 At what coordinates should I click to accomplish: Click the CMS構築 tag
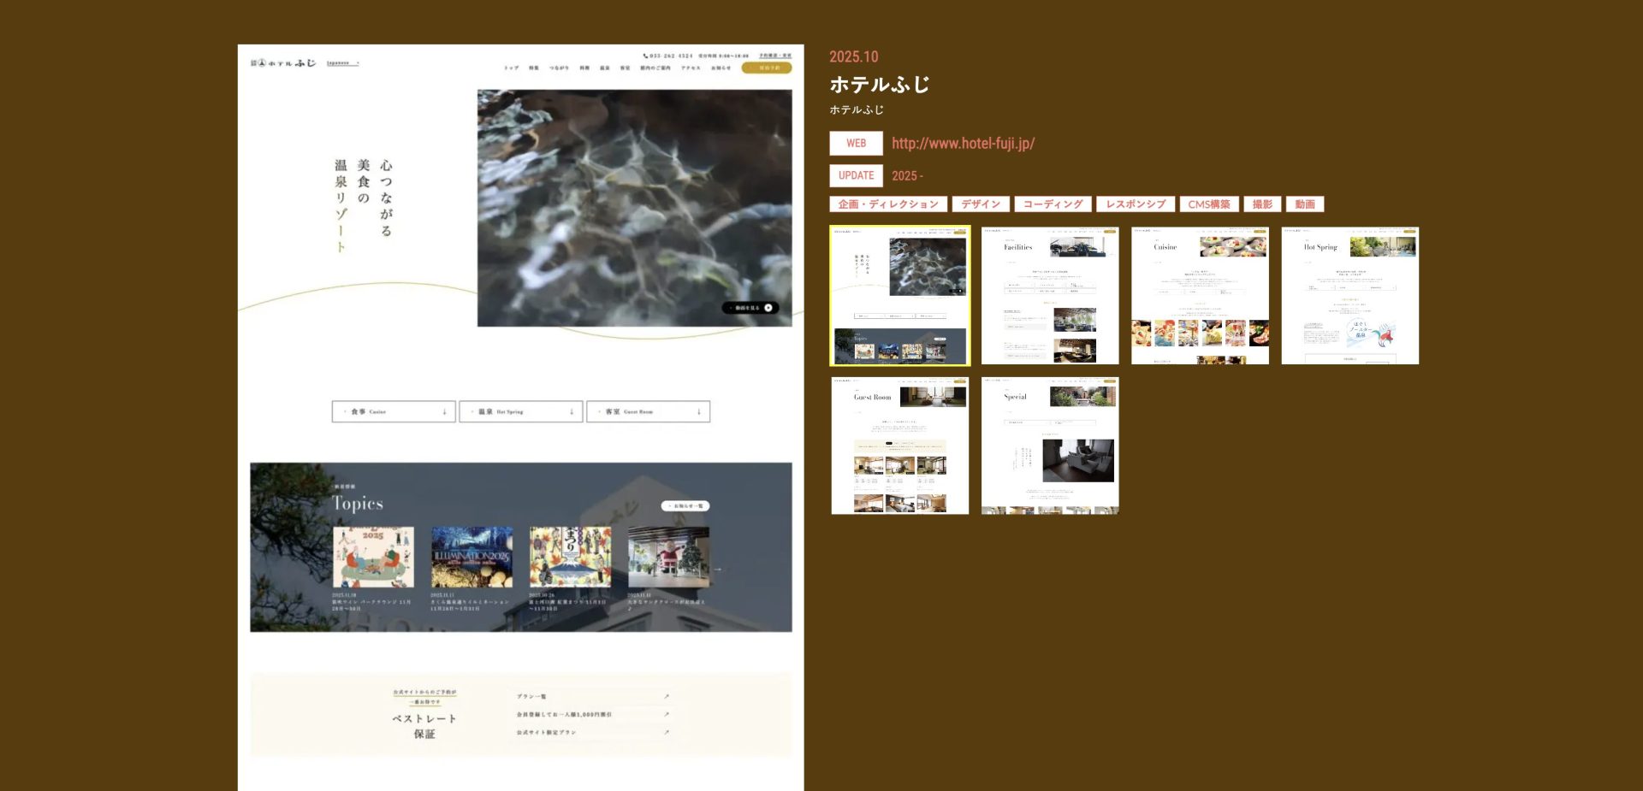pos(1208,204)
